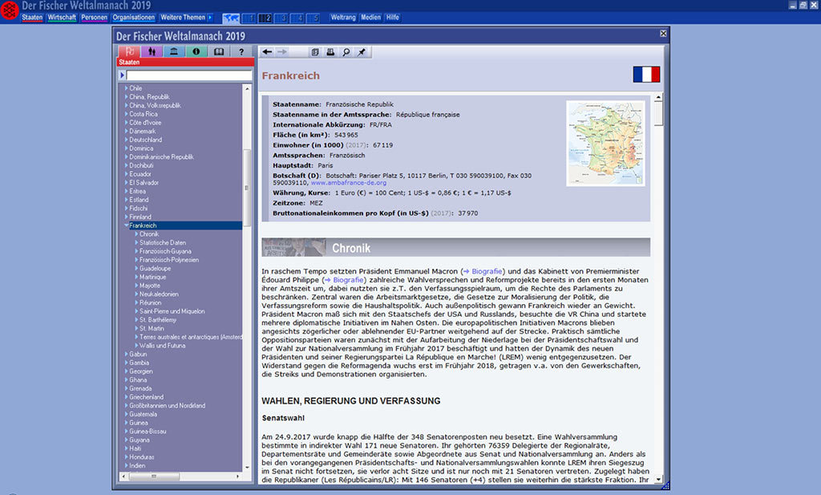Click the country list vertical scrollbar thumb

point(247,188)
